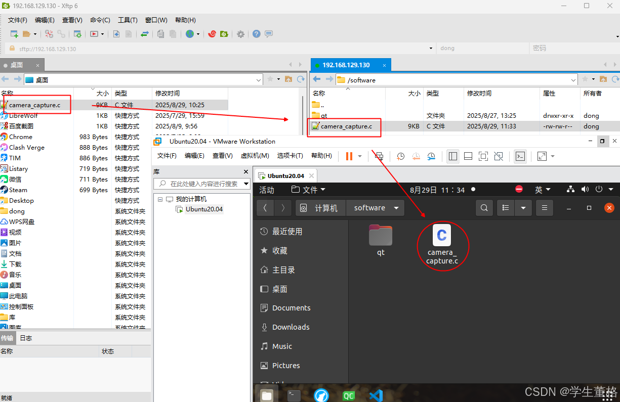The height and width of the screenshot is (402, 620).
Task: Open VMware 虚拟机(M) menu
Action: (255, 156)
